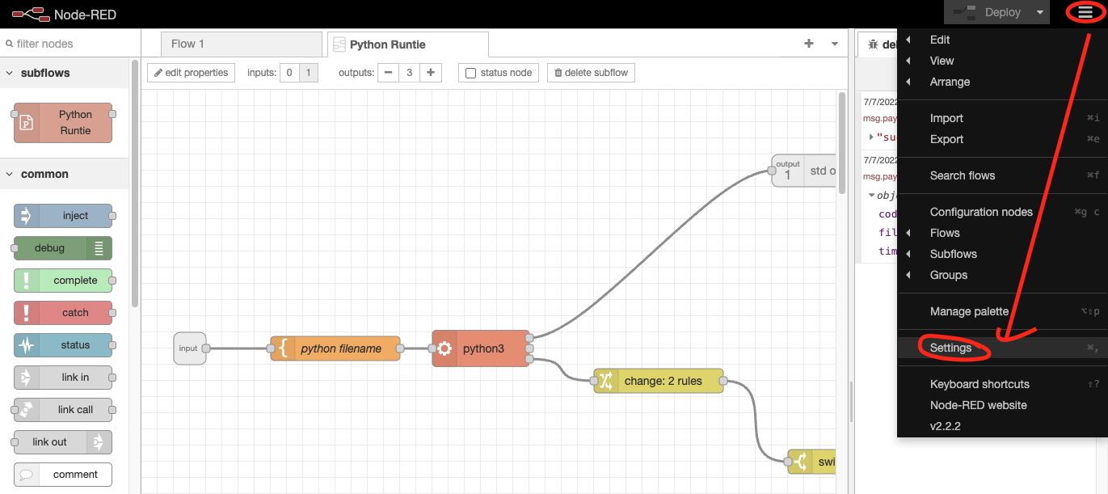The width and height of the screenshot is (1108, 494).
Task: Pick the catch node in palette
Action: pyautogui.click(x=63, y=313)
